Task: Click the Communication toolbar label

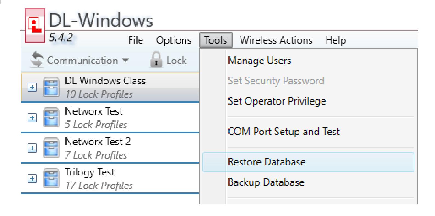Action: 82,61
